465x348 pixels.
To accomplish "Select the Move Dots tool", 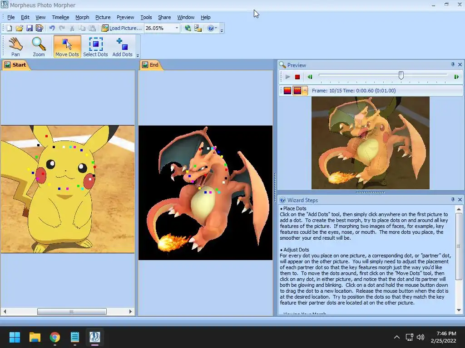I will point(67,47).
